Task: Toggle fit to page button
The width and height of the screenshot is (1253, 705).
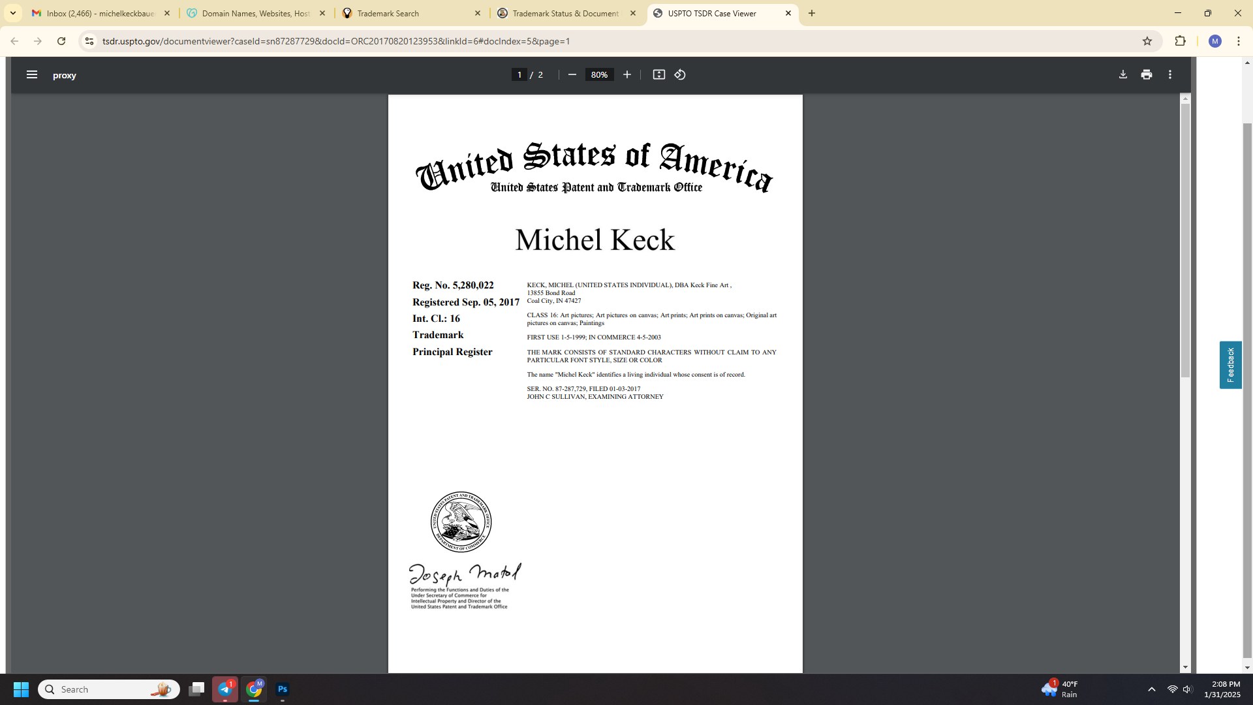Action: point(659,74)
